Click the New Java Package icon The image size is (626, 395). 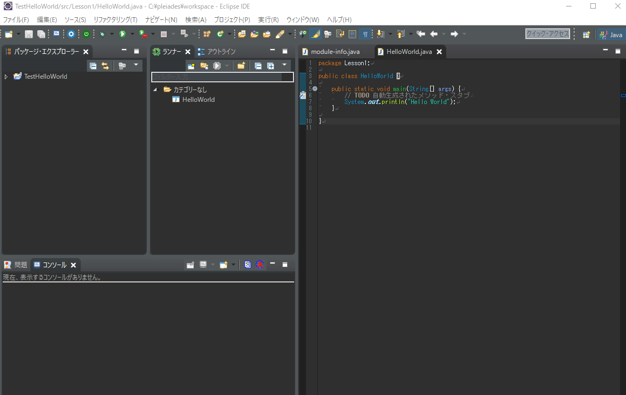pos(207,34)
